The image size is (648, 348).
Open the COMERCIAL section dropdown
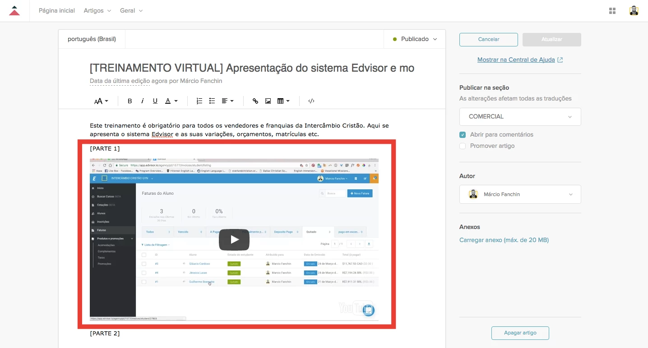[520, 117]
